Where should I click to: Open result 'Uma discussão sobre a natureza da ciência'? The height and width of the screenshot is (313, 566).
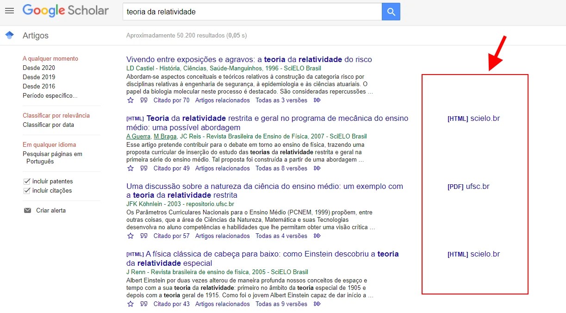click(x=265, y=191)
